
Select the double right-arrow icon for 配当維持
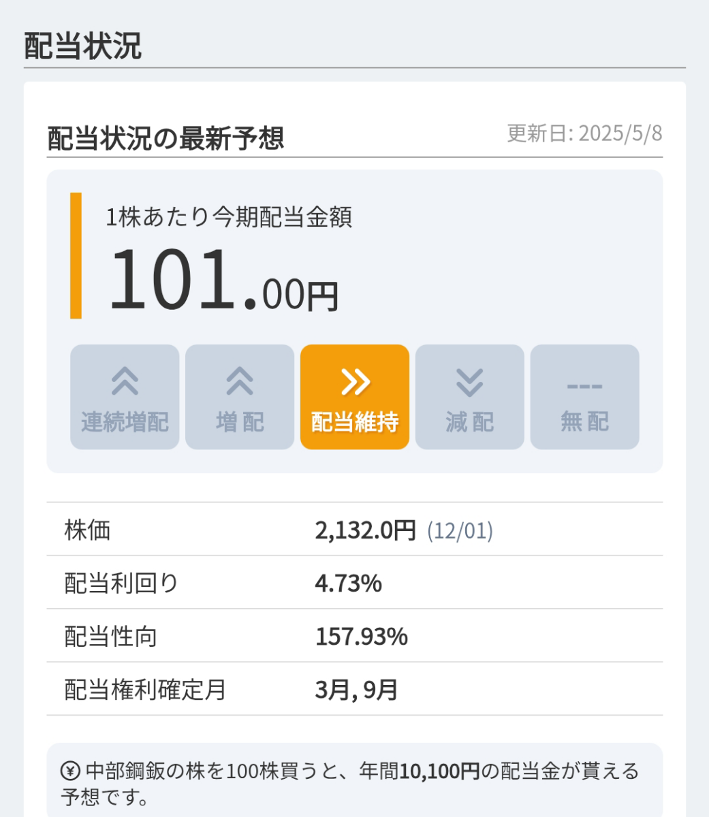(355, 383)
